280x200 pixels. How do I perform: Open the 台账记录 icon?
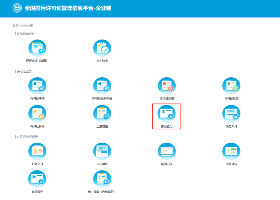pyautogui.click(x=37, y=152)
